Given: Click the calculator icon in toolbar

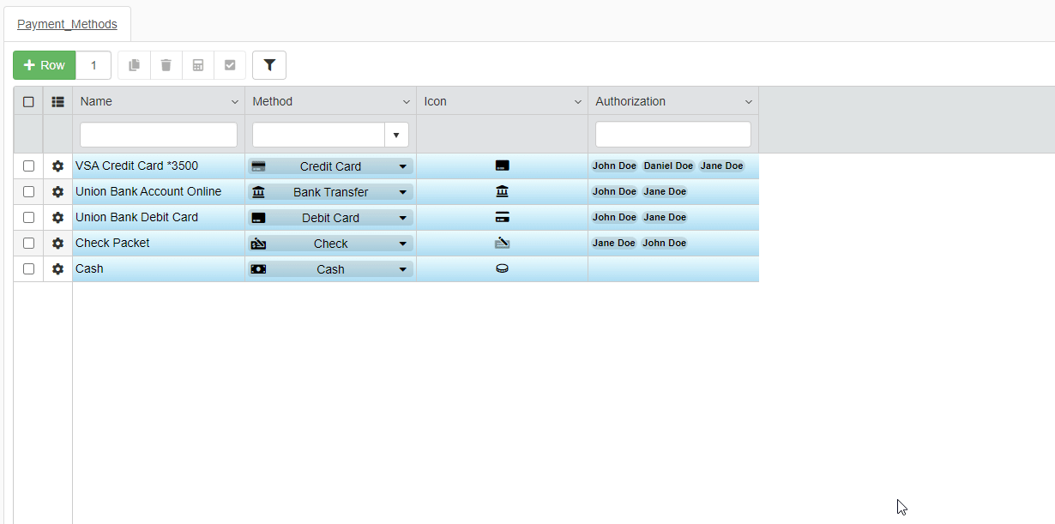Looking at the screenshot, I should (198, 65).
